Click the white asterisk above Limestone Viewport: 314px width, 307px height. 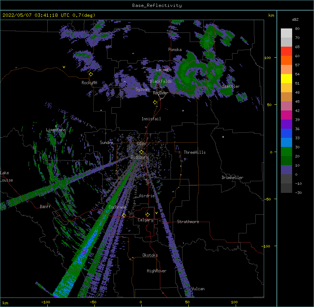tap(56, 126)
